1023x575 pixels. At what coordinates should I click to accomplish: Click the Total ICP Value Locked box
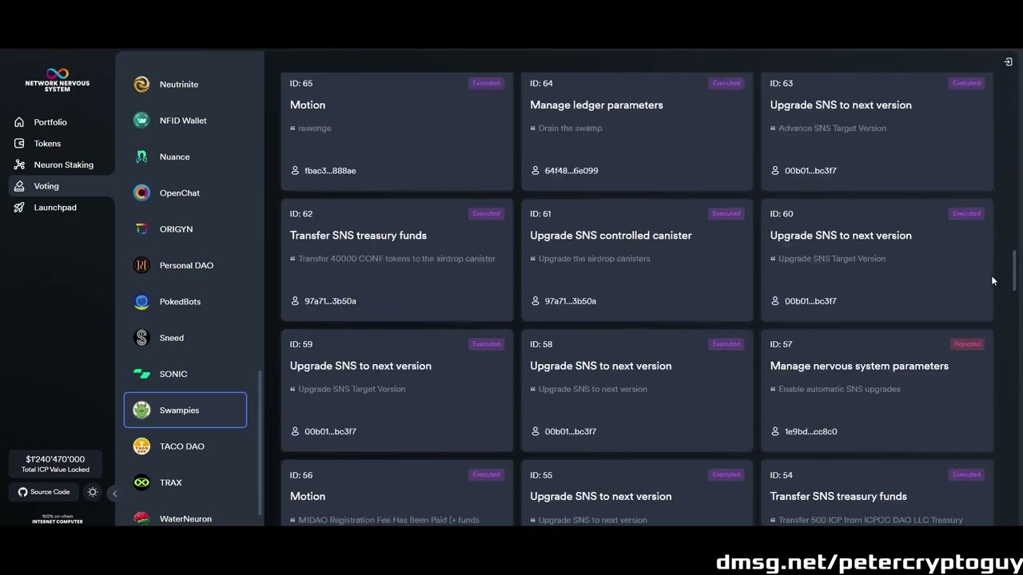[x=56, y=464]
